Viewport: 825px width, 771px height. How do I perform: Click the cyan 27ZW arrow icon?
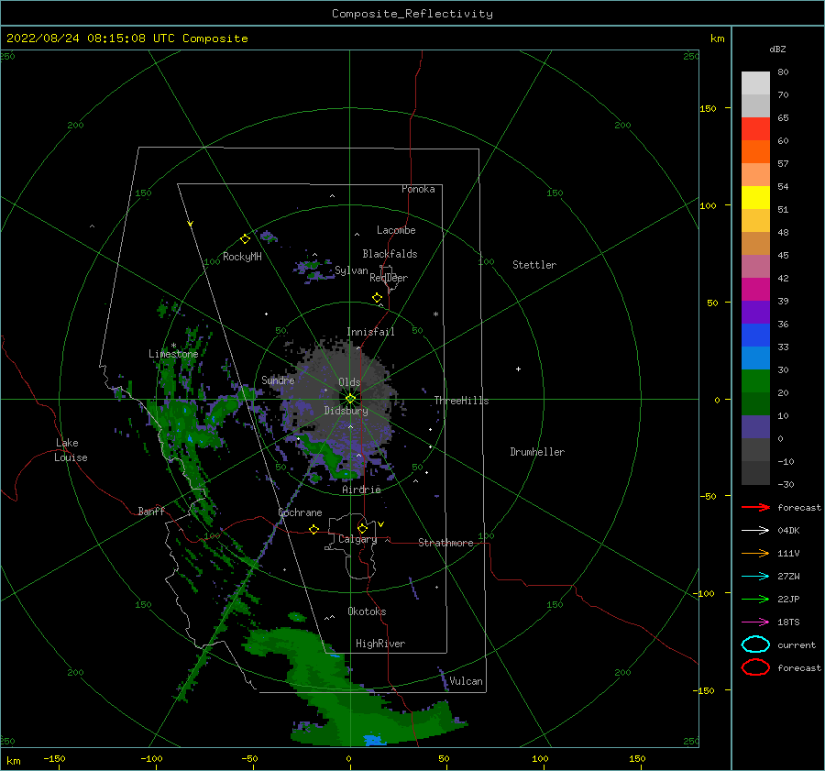tap(755, 577)
